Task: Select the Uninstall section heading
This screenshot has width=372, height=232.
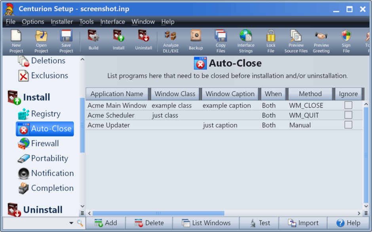Action: [x=35, y=210]
